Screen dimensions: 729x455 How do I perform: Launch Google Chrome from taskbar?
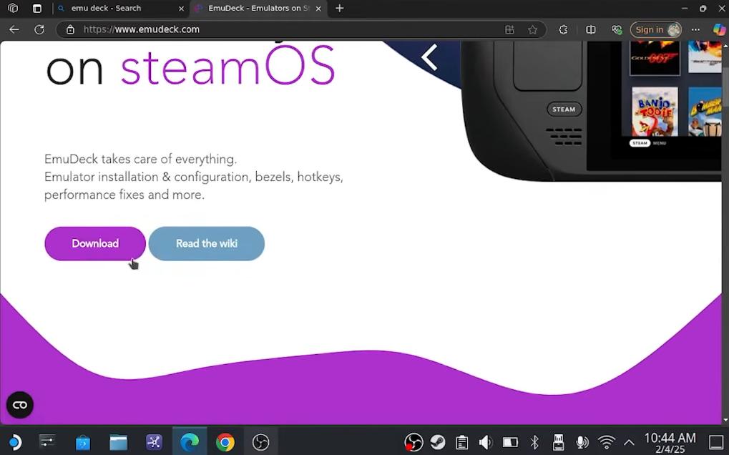coord(225,442)
